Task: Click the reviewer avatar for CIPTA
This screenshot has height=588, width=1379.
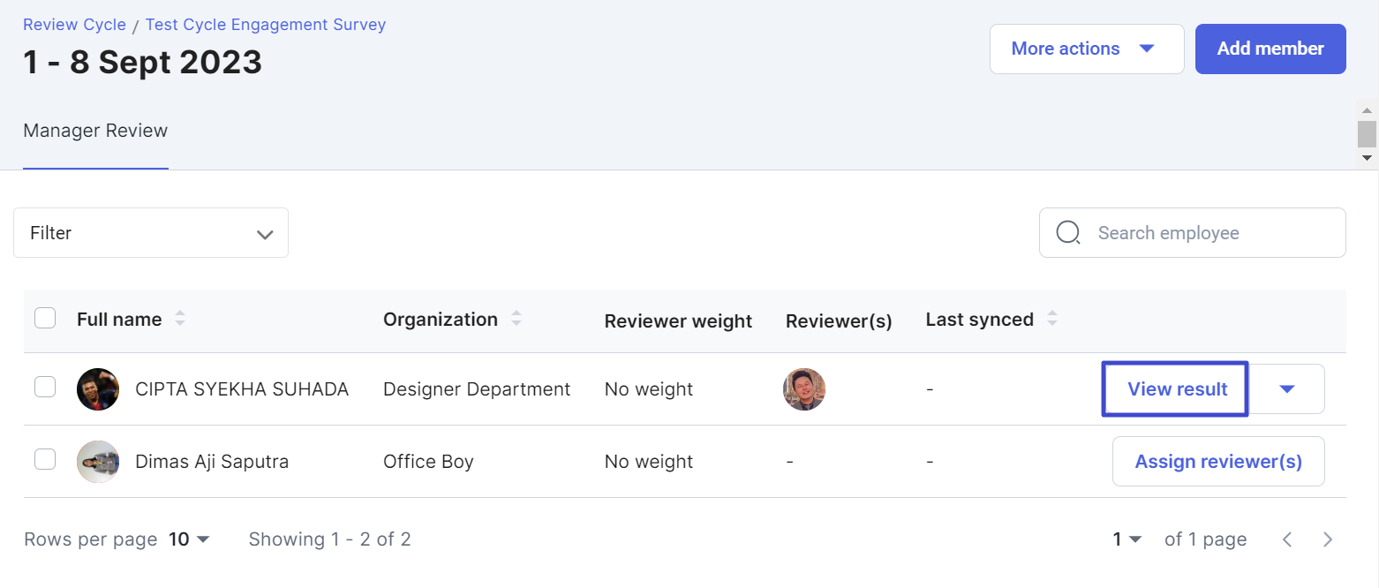Action: [x=804, y=389]
